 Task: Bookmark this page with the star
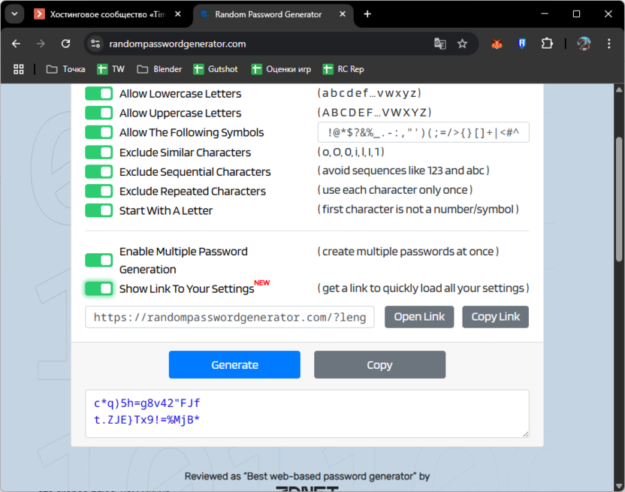point(463,44)
